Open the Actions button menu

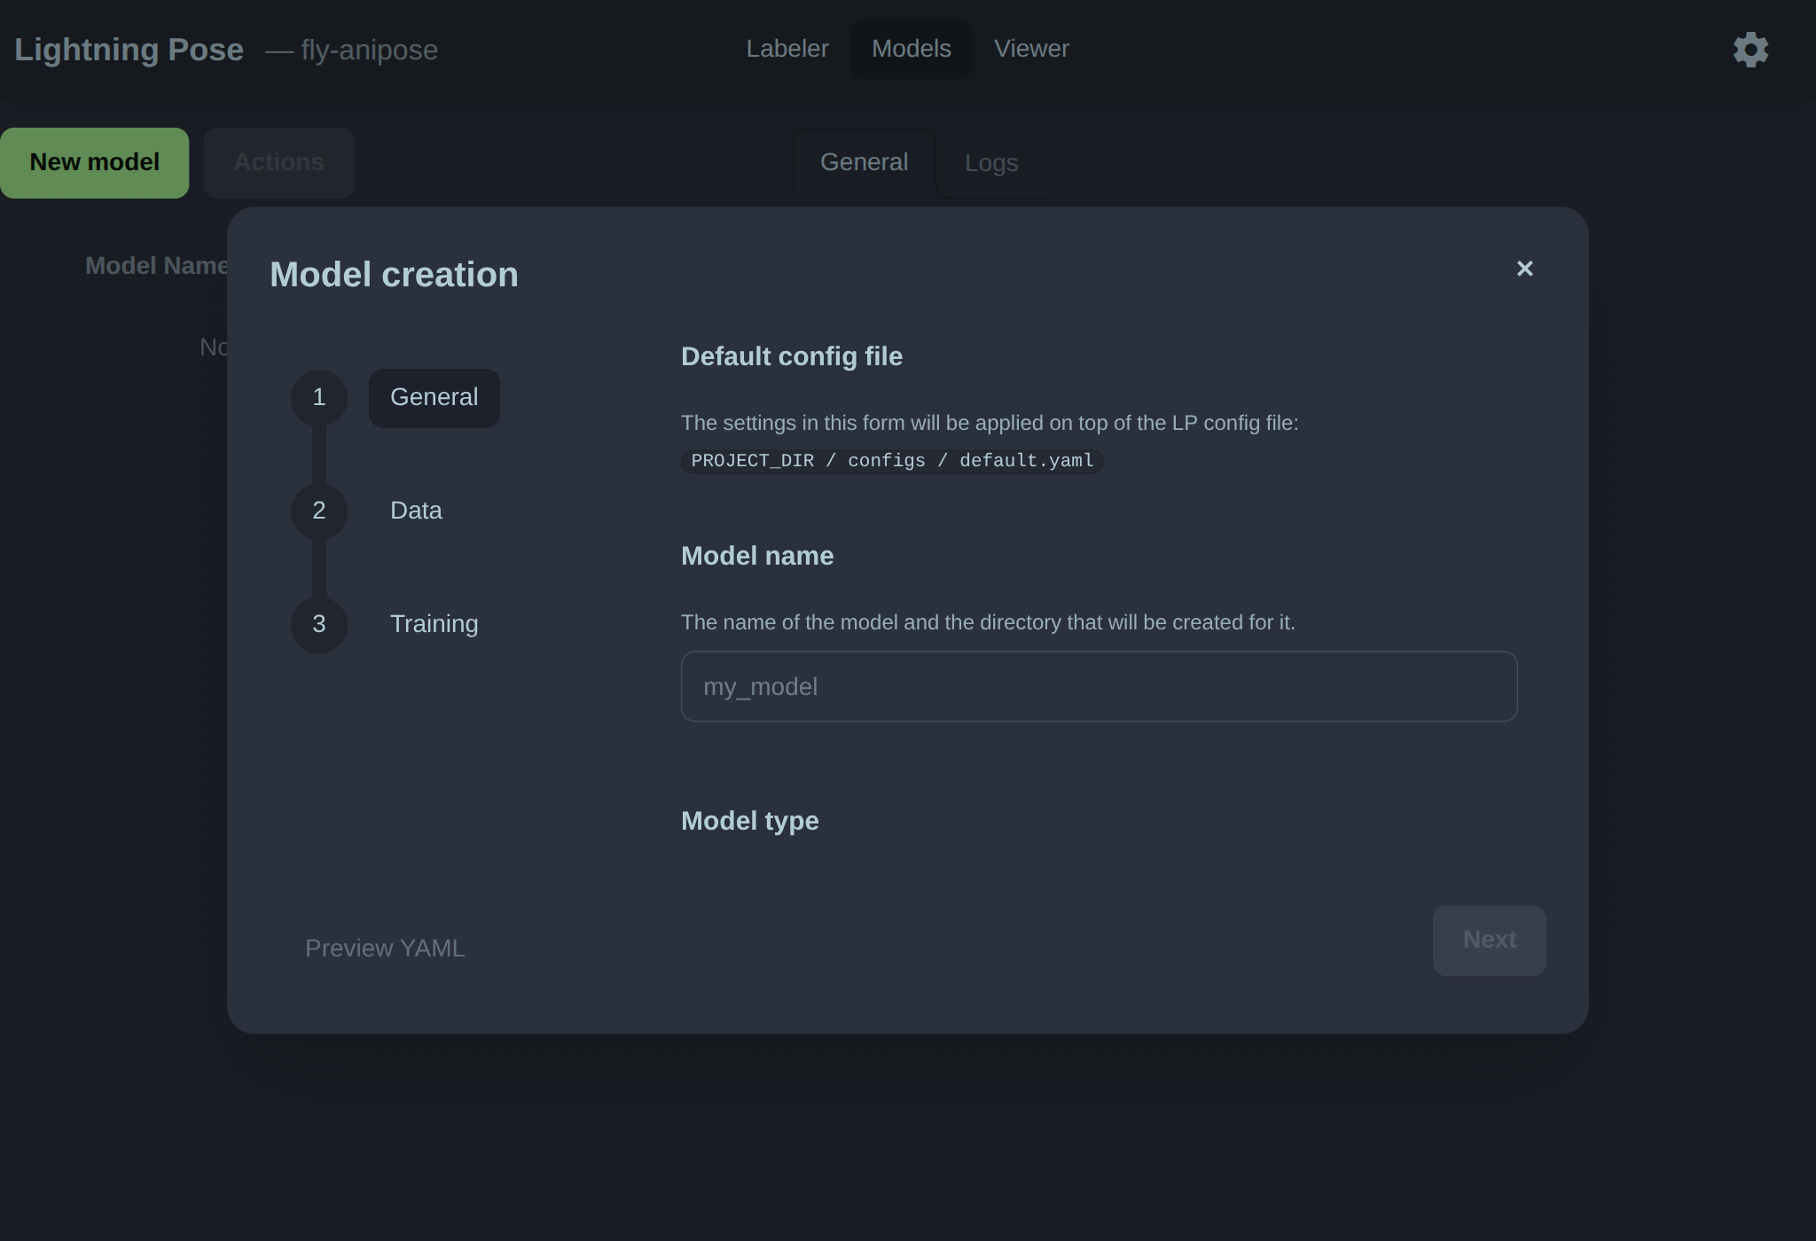(x=278, y=163)
